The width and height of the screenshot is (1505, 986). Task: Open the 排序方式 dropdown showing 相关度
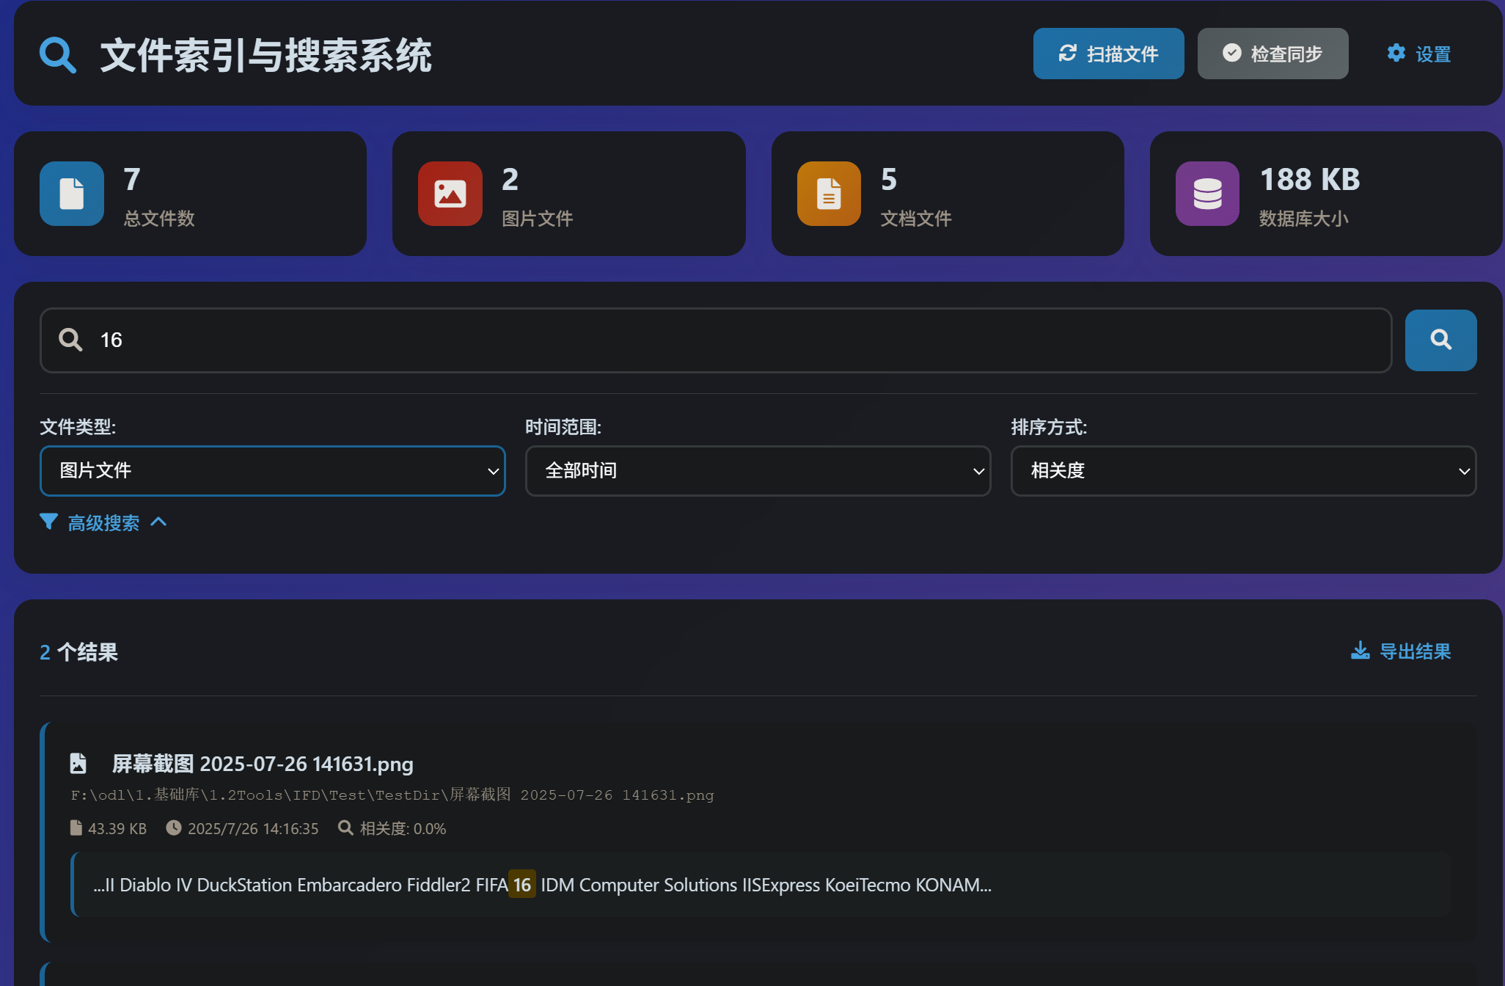(1243, 471)
